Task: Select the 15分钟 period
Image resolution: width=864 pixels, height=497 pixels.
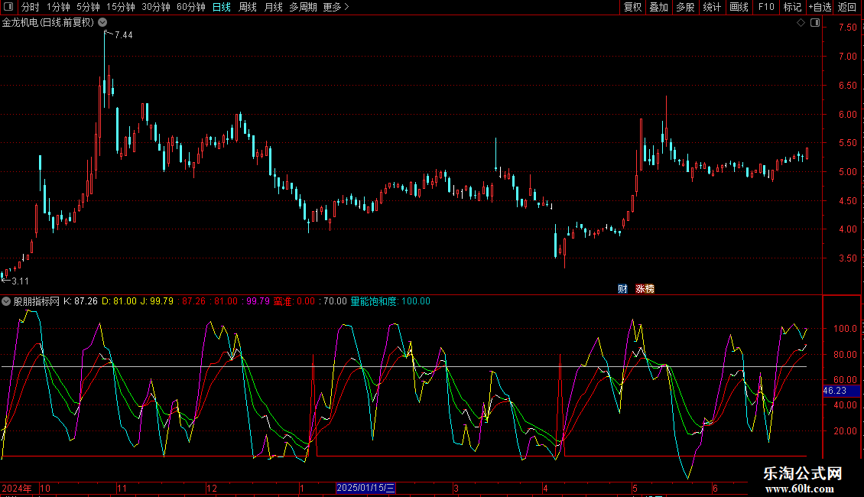Action: pos(121,7)
